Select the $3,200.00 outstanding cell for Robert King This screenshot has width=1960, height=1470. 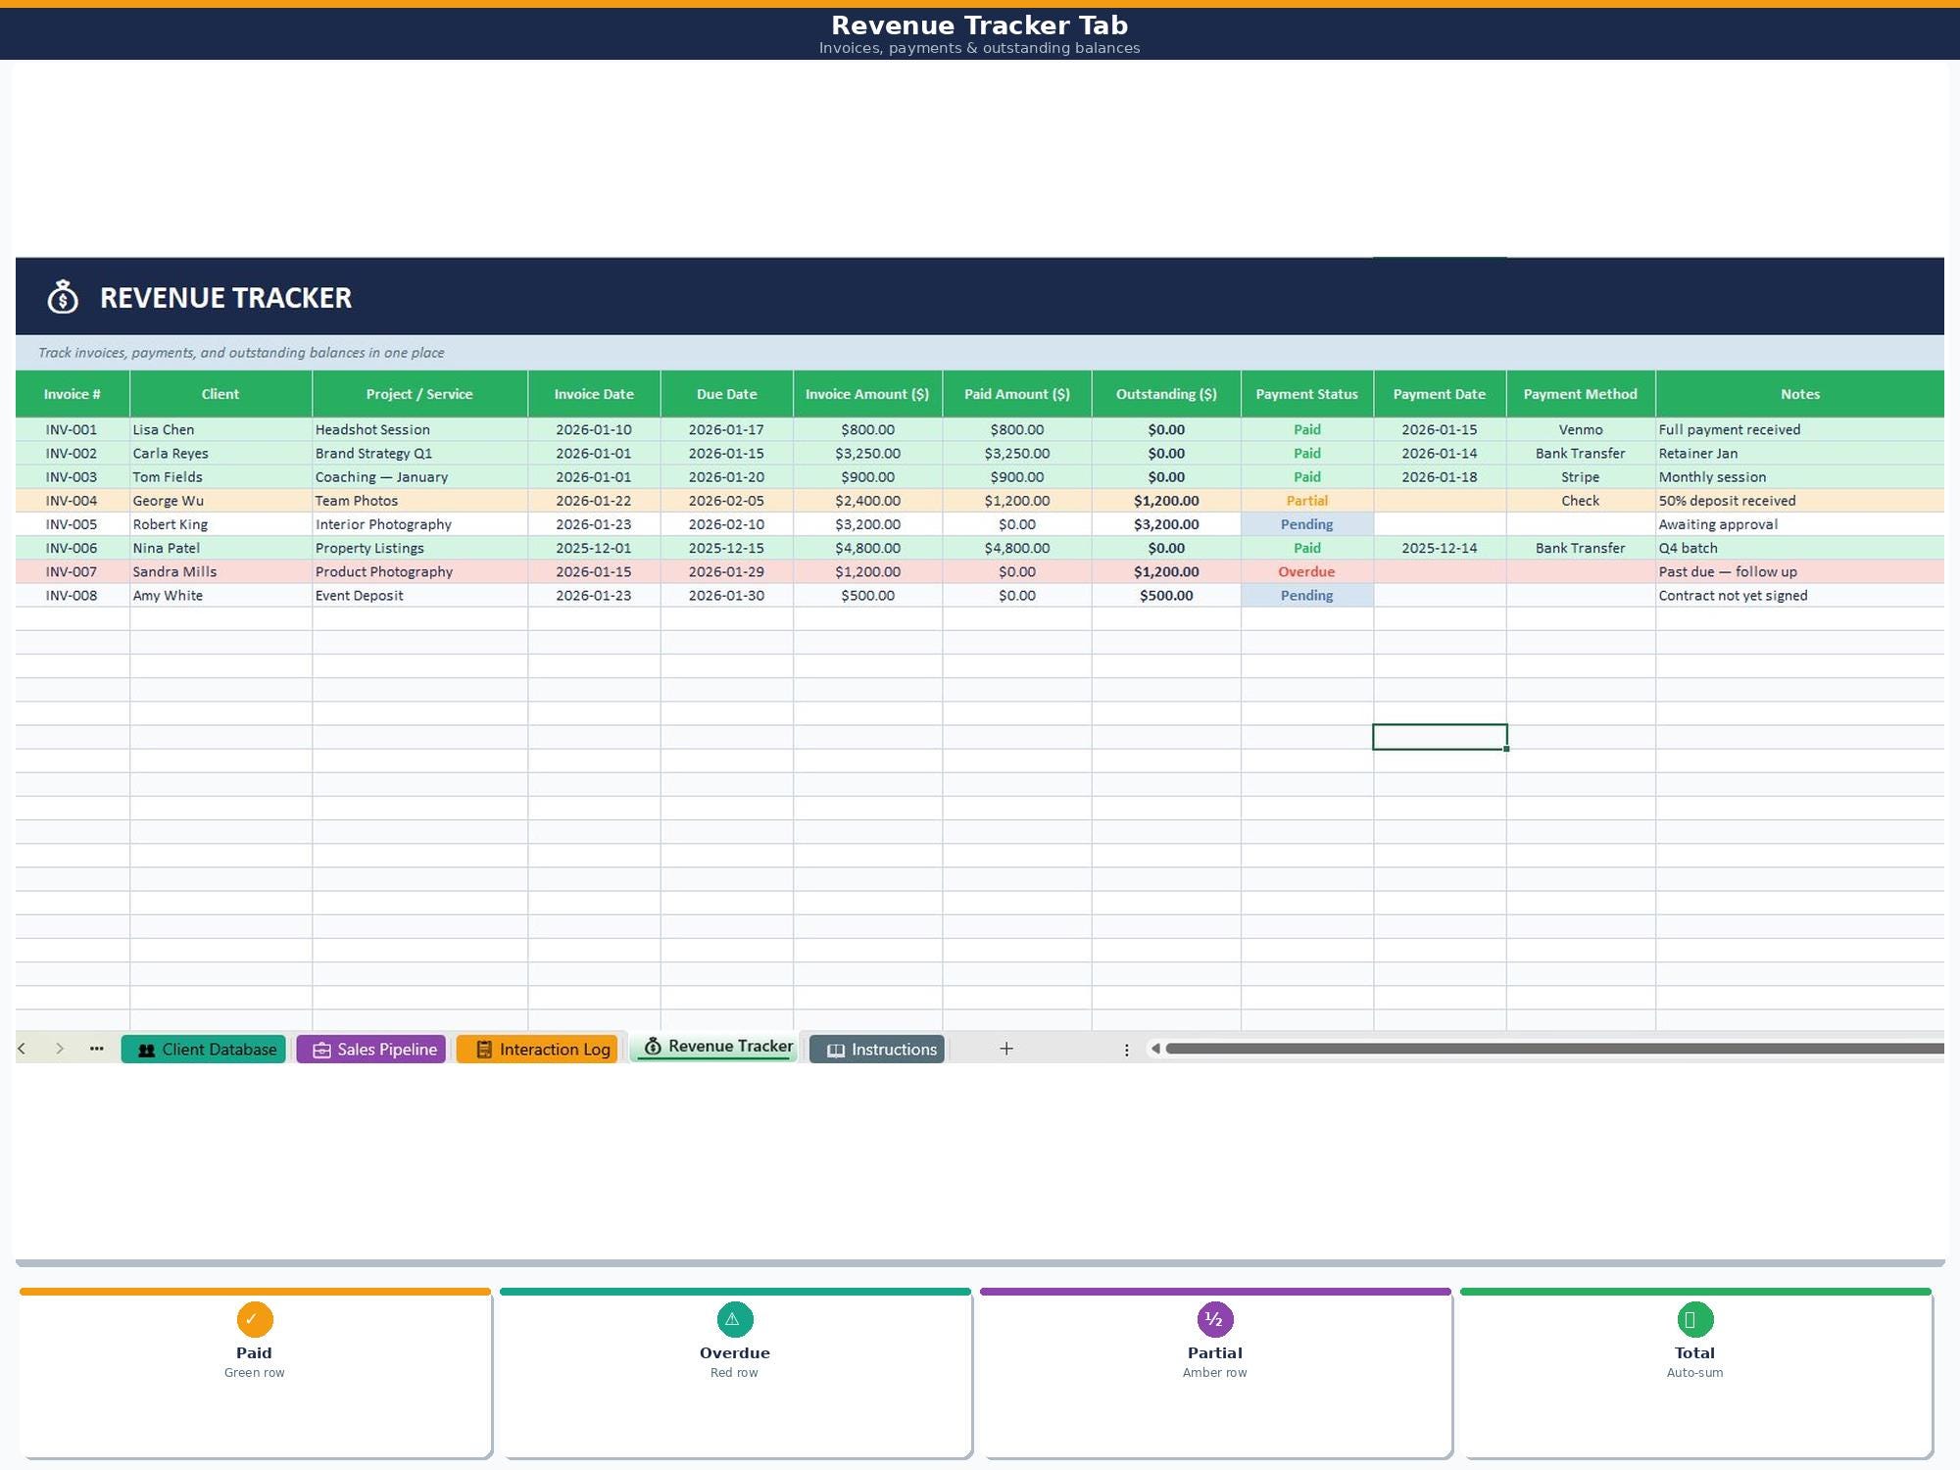[1166, 524]
